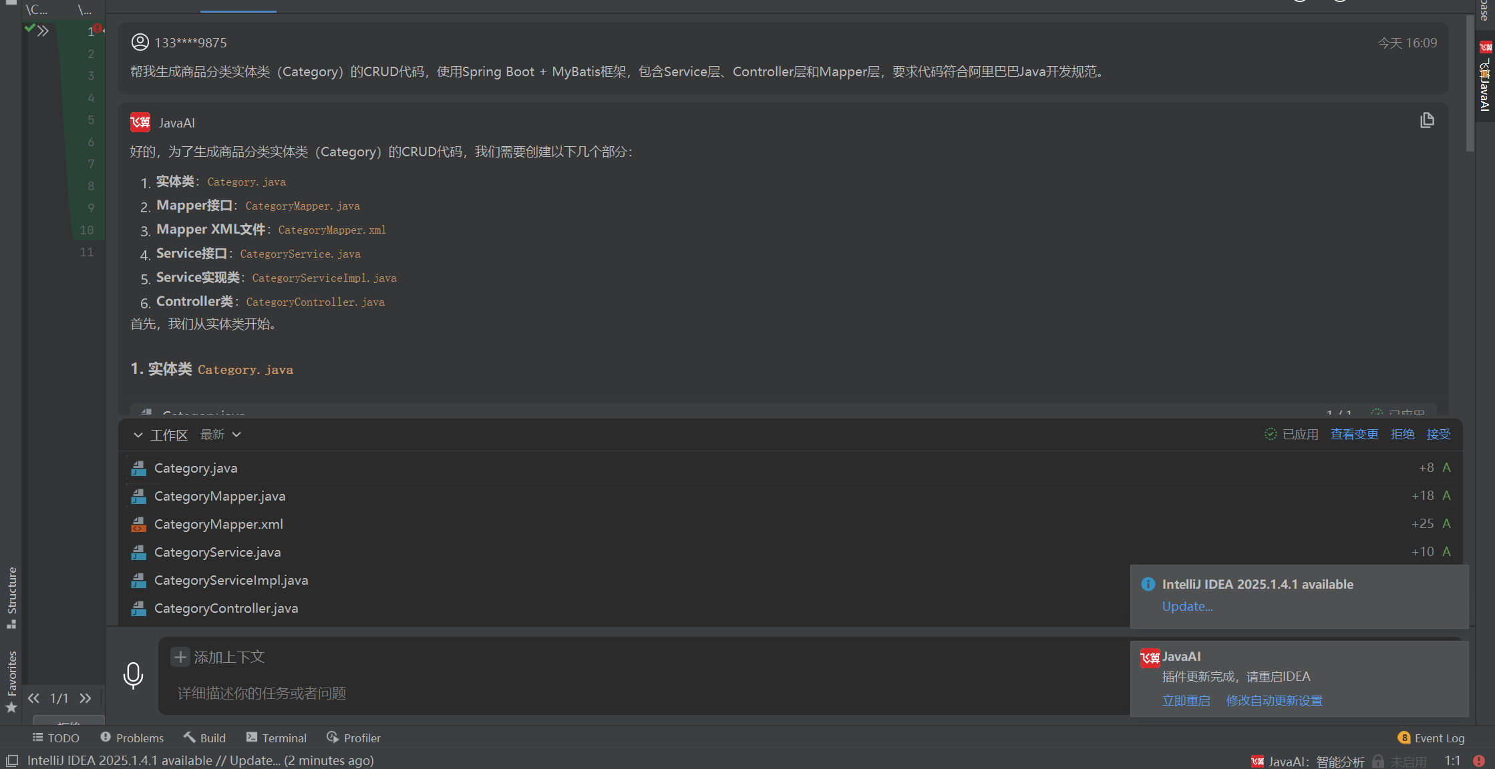Select CategoryController.java in the workspace list
1495x769 pixels.
(x=627, y=608)
